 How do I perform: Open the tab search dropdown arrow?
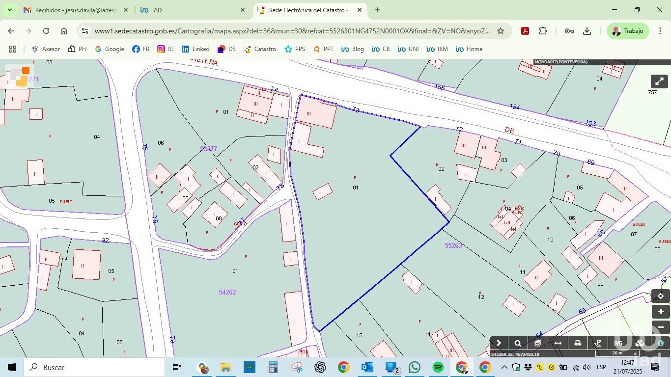10,10
